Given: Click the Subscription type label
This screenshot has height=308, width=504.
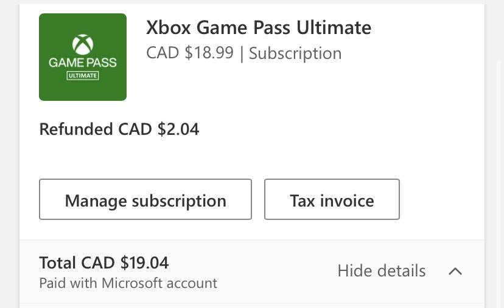Looking at the screenshot, I should click(x=295, y=53).
